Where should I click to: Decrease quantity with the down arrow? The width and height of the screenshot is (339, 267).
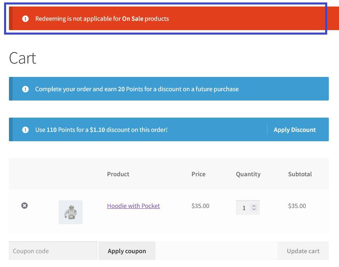(x=254, y=210)
